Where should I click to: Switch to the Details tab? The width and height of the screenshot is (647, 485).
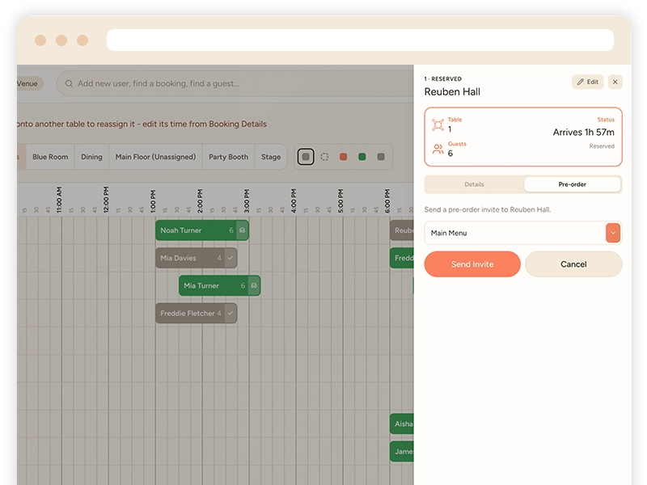pyautogui.click(x=474, y=184)
